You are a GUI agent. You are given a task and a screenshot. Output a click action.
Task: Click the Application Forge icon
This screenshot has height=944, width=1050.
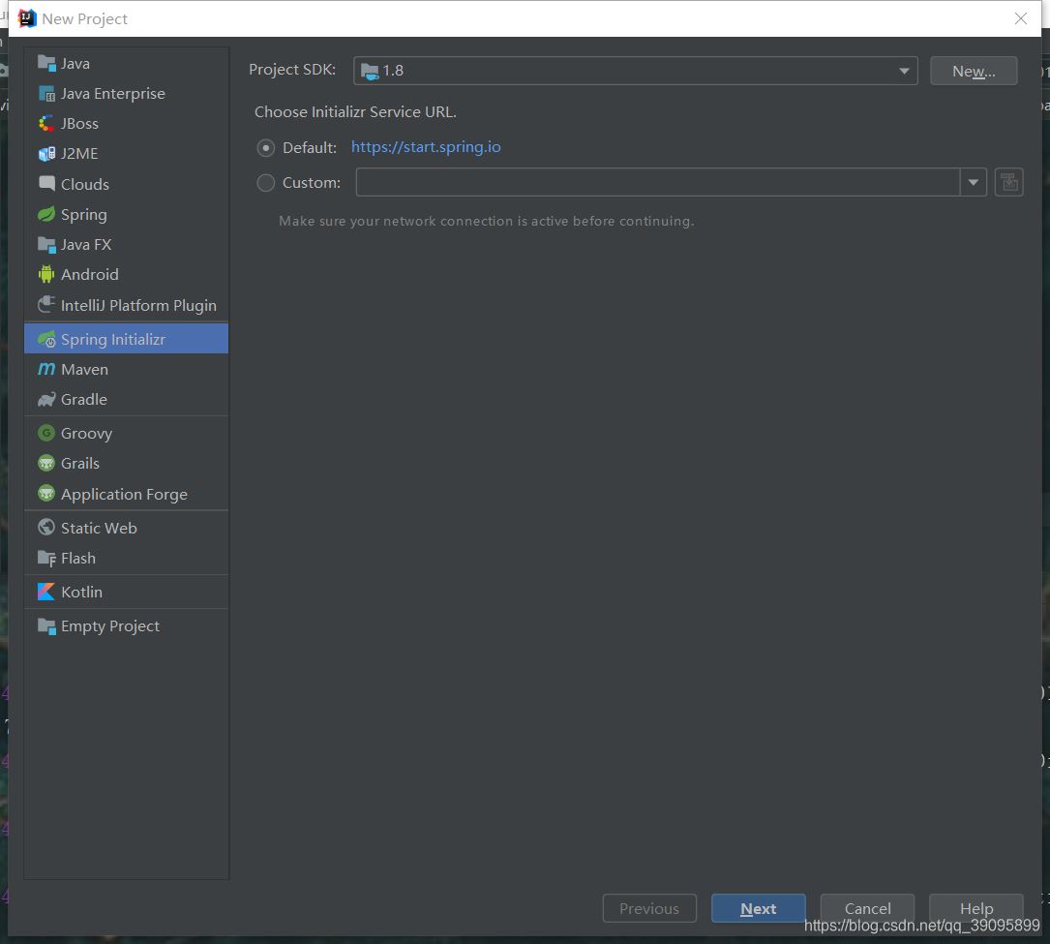tap(46, 495)
